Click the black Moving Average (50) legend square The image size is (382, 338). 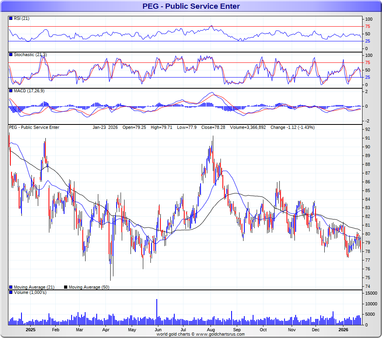coord(66,287)
